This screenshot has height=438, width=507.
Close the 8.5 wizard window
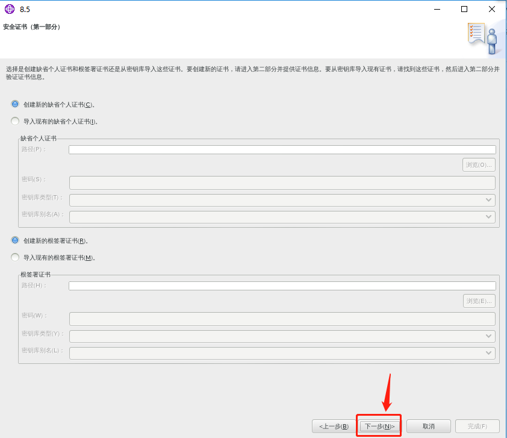click(x=492, y=10)
